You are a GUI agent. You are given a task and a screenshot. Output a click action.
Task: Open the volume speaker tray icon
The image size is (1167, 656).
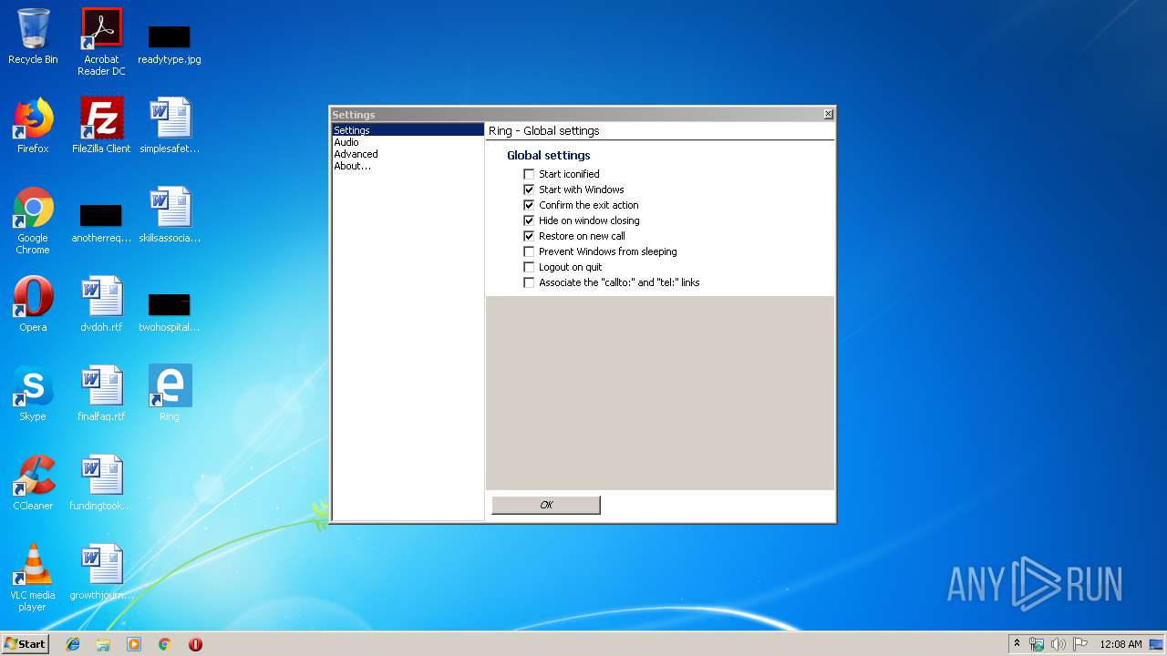click(x=1059, y=644)
